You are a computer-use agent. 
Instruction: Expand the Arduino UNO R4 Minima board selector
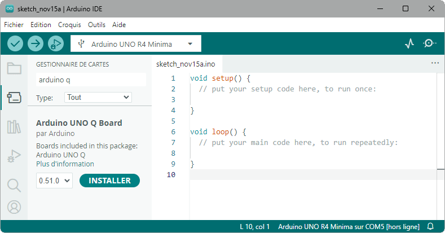[x=135, y=44]
